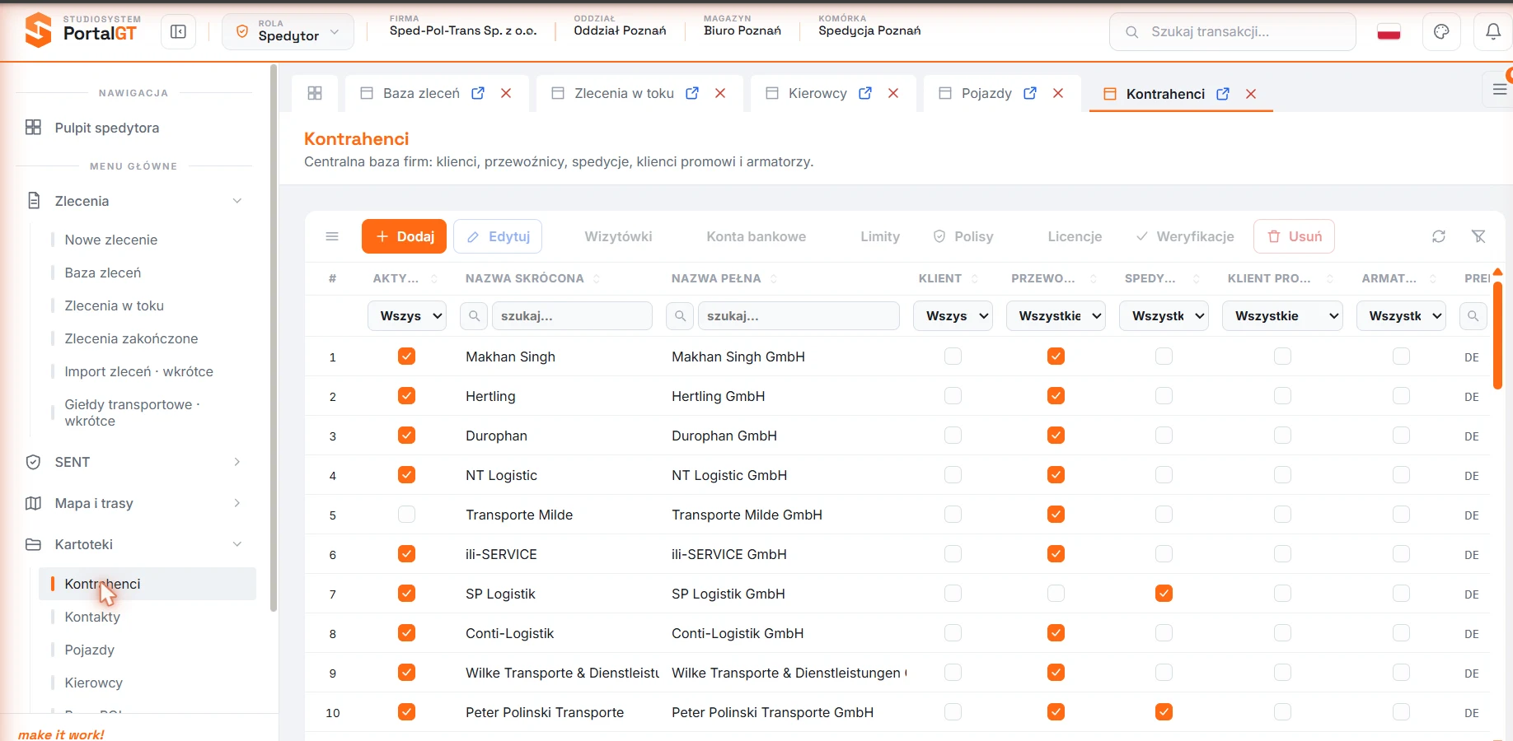1513x741 pixels.
Task: Open Zlecenia w toku tab in new window
Action: (x=692, y=93)
